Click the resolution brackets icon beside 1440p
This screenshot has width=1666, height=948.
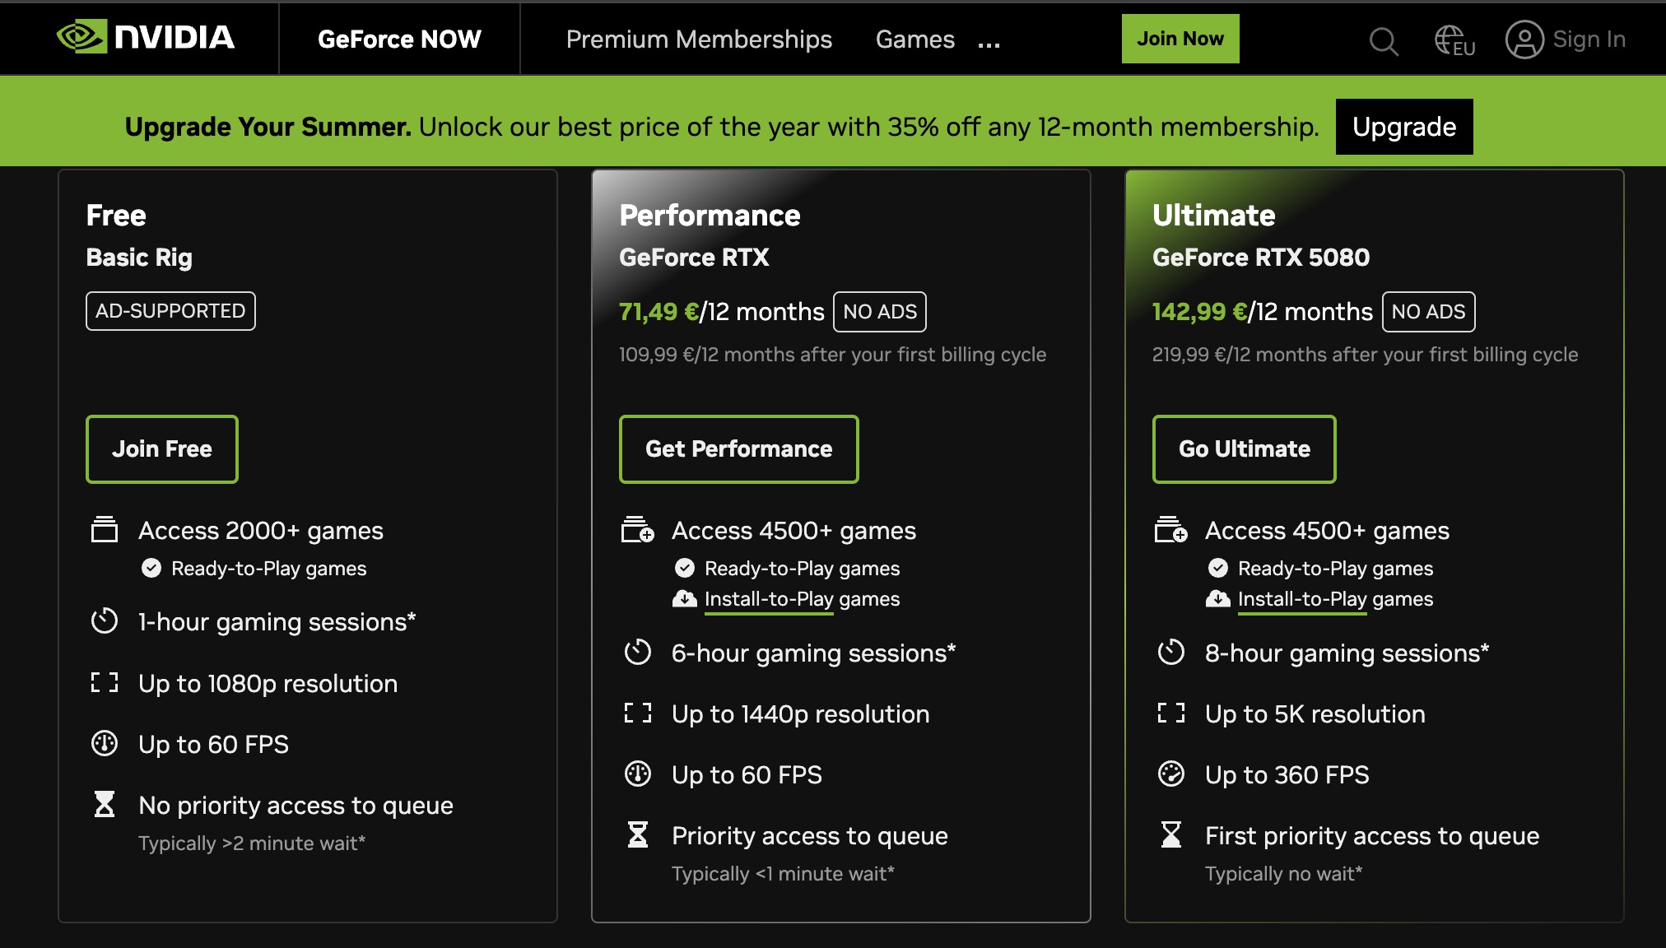(638, 713)
